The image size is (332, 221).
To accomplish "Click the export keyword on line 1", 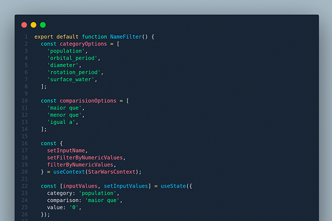I will (x=44, y=37).
